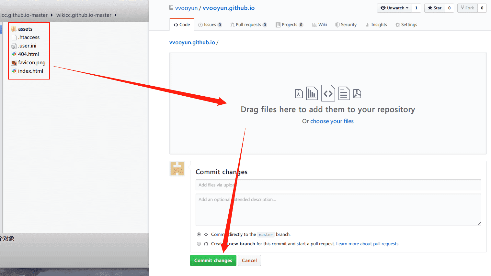491x276 pixels.
Task: Click the master branch label
Action: [266, 235]
